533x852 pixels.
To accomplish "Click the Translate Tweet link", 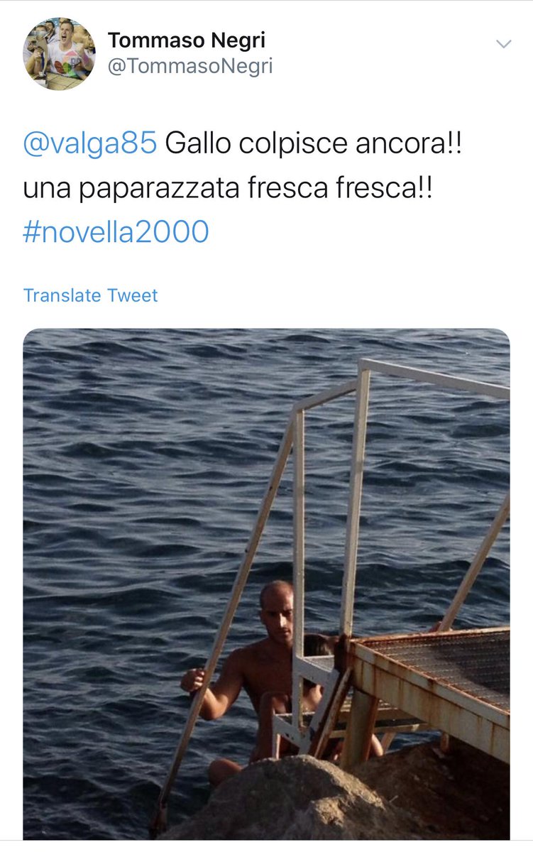I will point(90,295).
